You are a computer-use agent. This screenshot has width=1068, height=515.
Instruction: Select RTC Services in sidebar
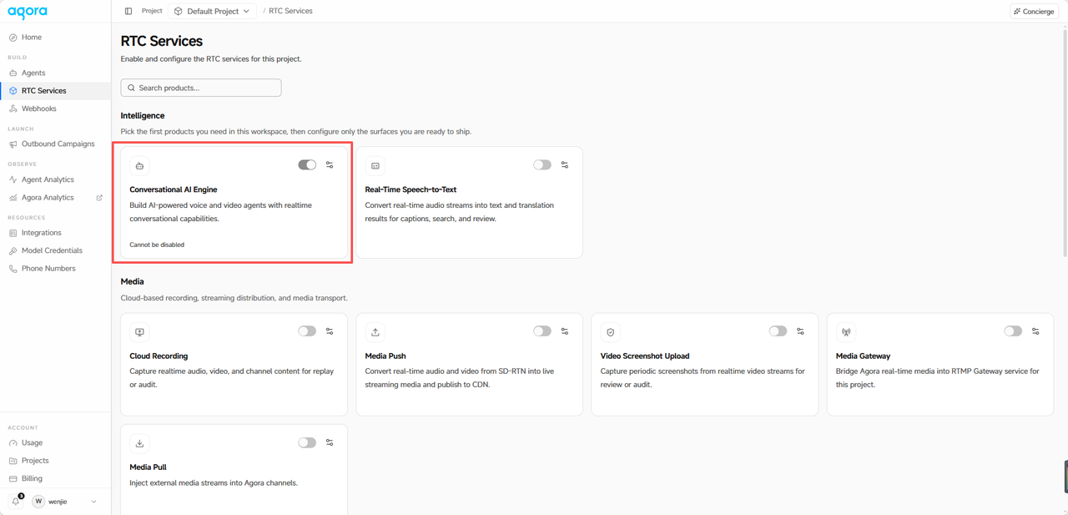(55, 91)
